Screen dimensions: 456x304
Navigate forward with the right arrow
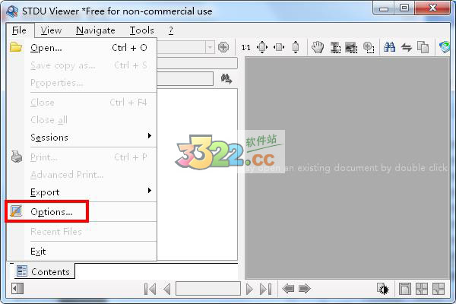[x=305, y=289]
